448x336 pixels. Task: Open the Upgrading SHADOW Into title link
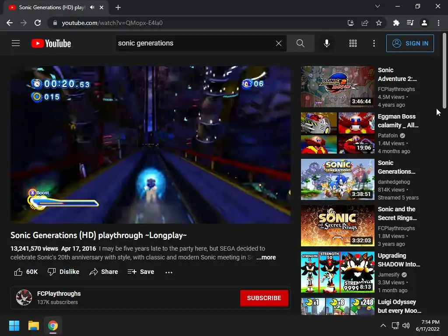point(399,260)
